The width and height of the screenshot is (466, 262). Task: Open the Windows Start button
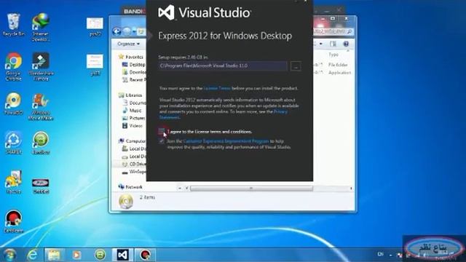tap(9, 255)
